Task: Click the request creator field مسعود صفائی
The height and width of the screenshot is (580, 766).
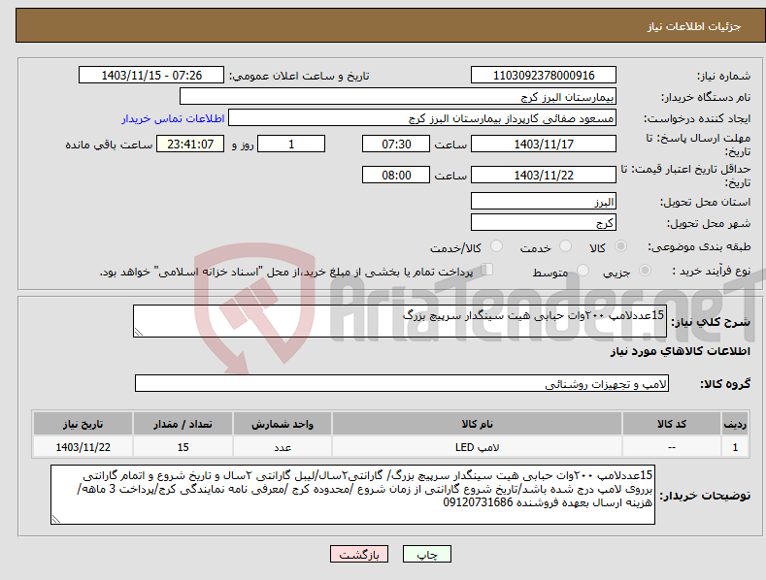Action: (x=422, y=118)
